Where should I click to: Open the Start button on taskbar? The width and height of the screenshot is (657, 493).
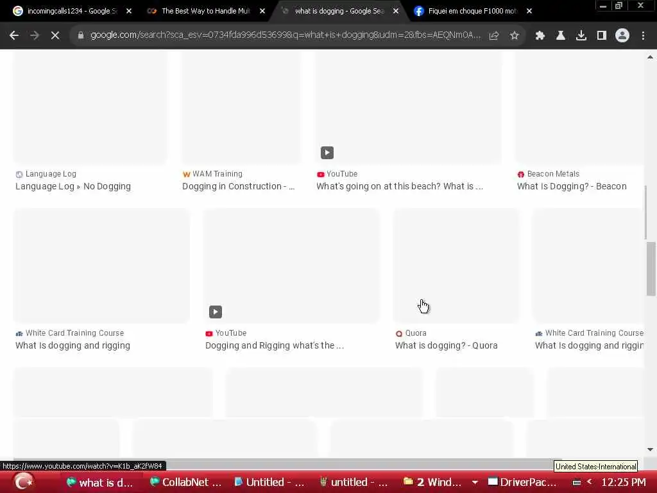point(23,482)
